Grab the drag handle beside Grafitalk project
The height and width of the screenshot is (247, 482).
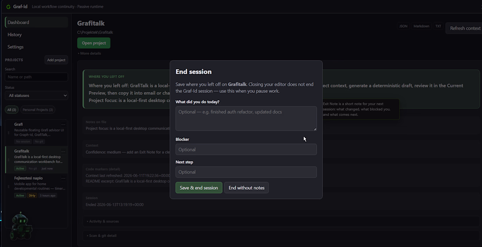coord(9,160)
